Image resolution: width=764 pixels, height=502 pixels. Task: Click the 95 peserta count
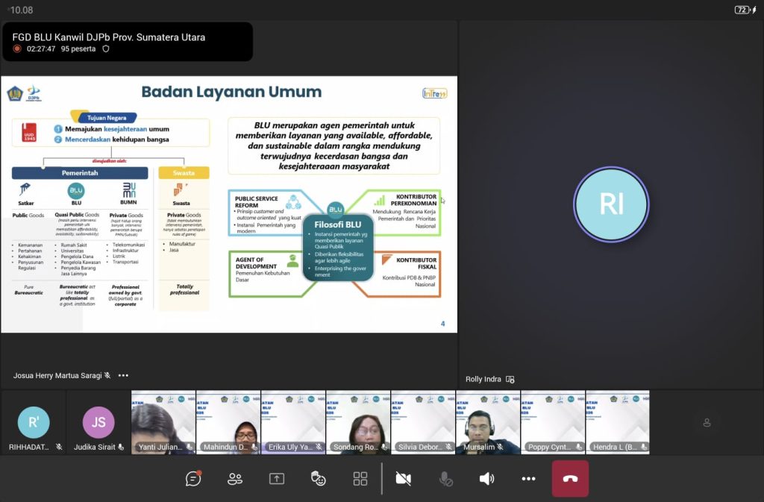78,48
